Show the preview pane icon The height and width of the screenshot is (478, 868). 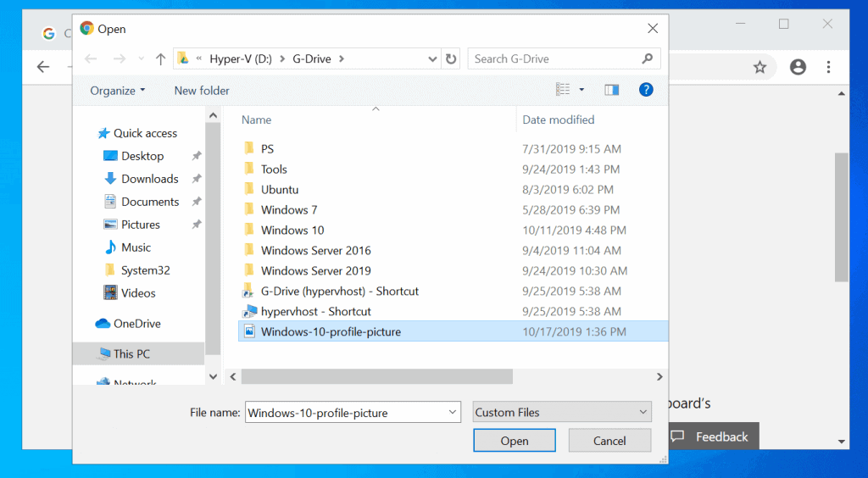[612, 90]
